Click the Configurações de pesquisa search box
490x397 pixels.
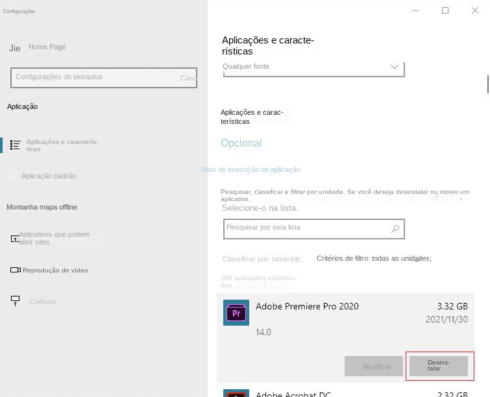[104, 77]
